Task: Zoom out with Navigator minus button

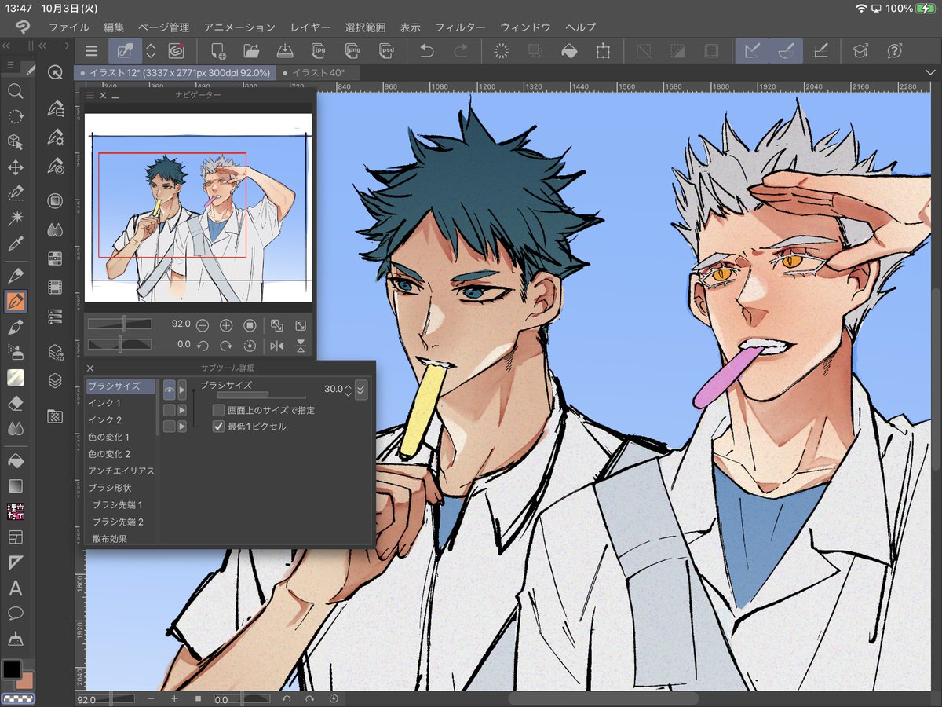Action: (x=203, y=325)
